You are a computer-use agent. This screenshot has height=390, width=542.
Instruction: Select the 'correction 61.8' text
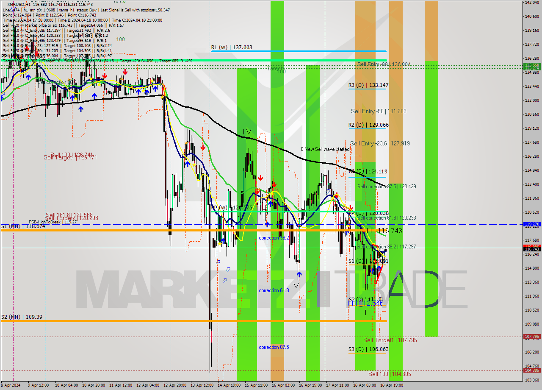pos(274,291)
